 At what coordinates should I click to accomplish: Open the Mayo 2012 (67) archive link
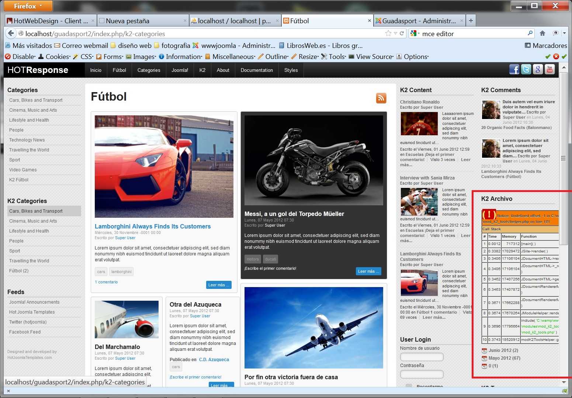[504, 358]
